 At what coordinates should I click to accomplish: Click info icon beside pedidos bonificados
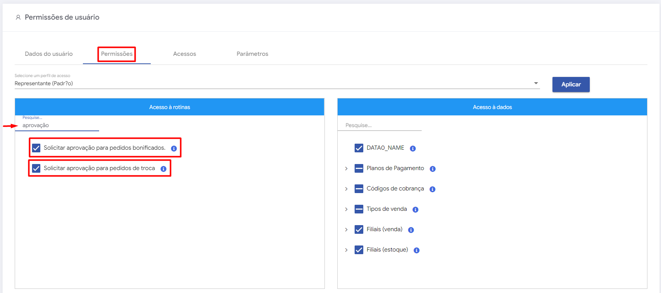pyautogui.click(x=174, y=149)
